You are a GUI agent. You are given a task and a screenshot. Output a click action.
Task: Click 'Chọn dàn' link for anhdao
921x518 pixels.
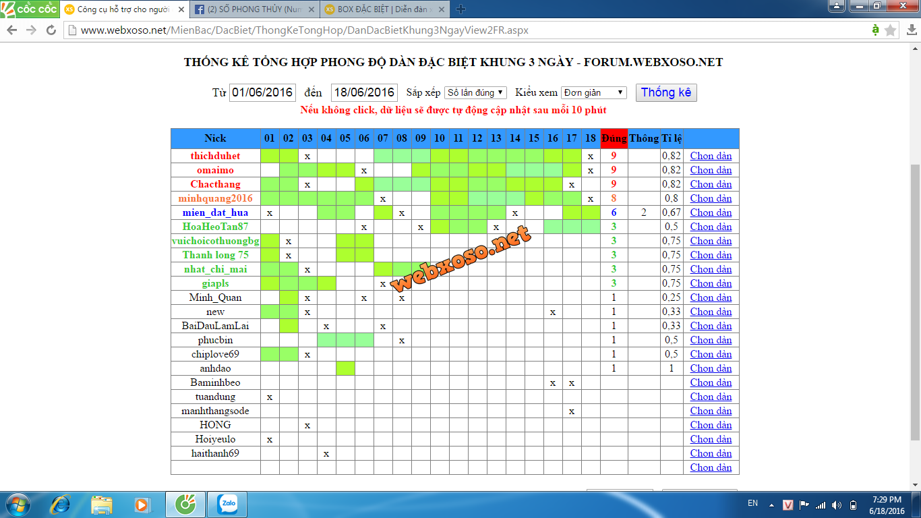pyautogui.click(x=711, y=368)
